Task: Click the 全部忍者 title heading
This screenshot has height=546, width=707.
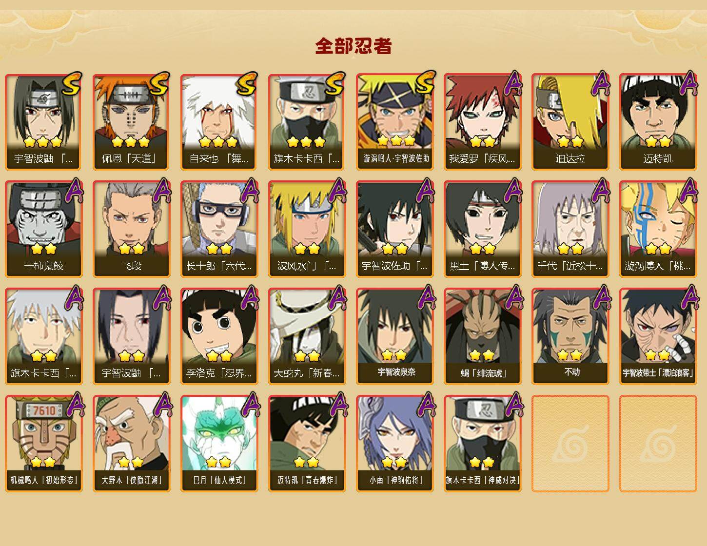Action: (x=353, y=46)
